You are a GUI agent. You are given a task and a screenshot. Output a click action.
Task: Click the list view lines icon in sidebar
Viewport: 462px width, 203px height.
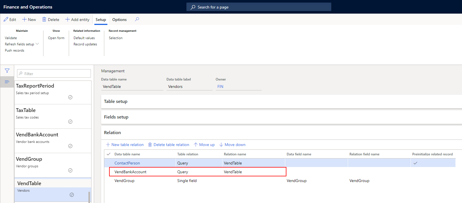tap(7, 82)
